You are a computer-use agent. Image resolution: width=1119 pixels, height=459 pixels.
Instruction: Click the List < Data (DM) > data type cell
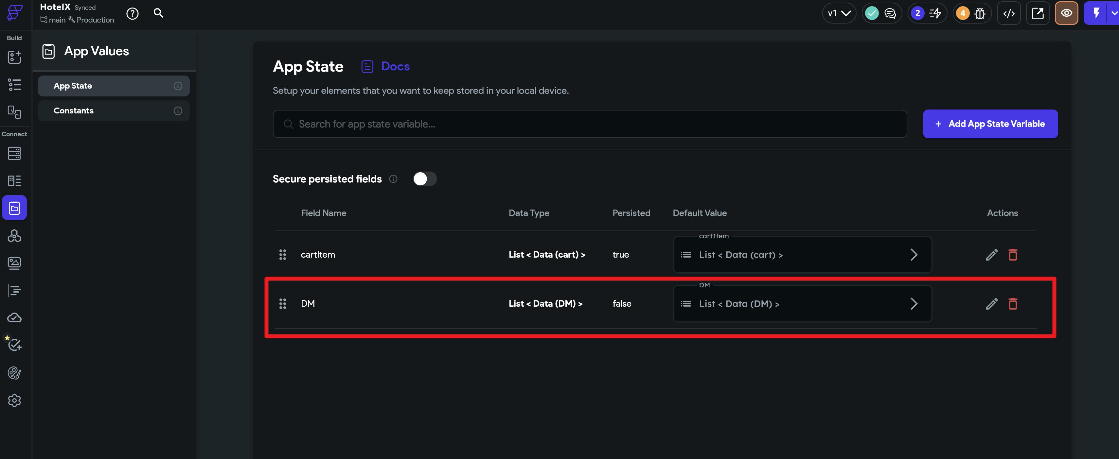point(545,304)
